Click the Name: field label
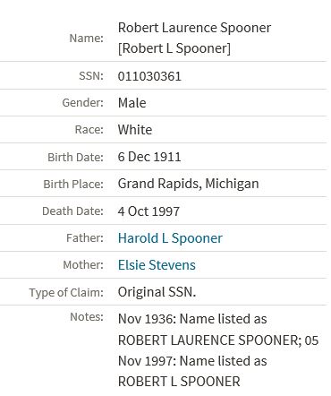This screenshot has height=396, width=331. pos(87,39)
